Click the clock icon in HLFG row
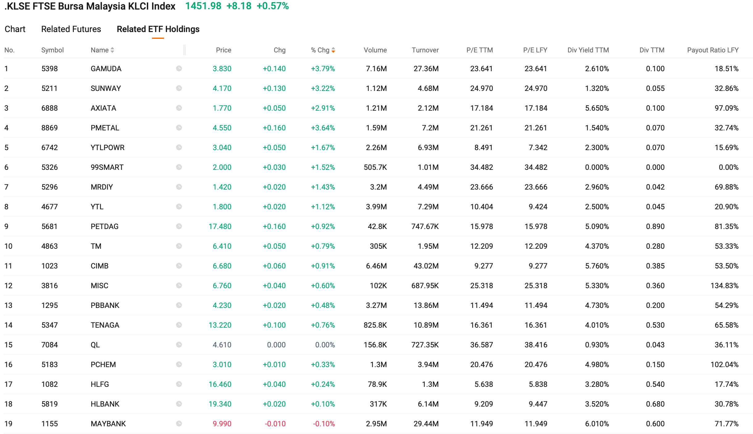Screen dimensions: 753x434 tap(179, 384)
